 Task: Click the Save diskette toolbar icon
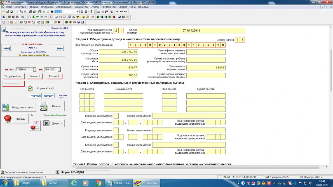point(12,12)
